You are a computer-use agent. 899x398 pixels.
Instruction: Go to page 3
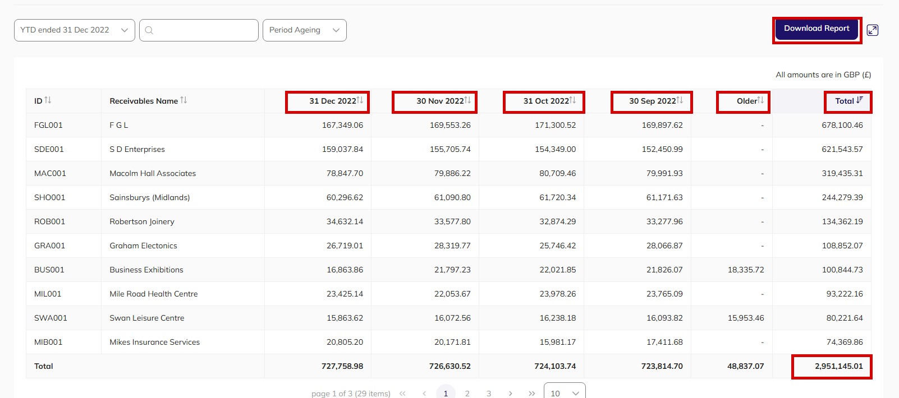point(489,394)
